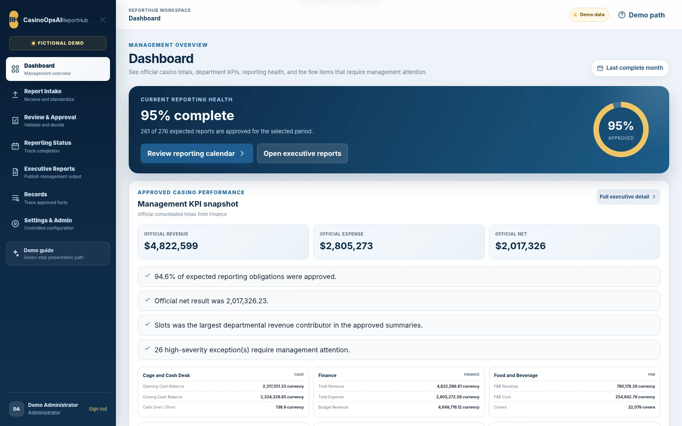Click the Cash Over / Short row label
Image resolution: width=682 pixels, height=426 pixels.
point(159,407)
